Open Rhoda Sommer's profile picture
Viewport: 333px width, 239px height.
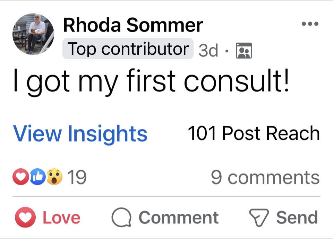coord(33,34)
